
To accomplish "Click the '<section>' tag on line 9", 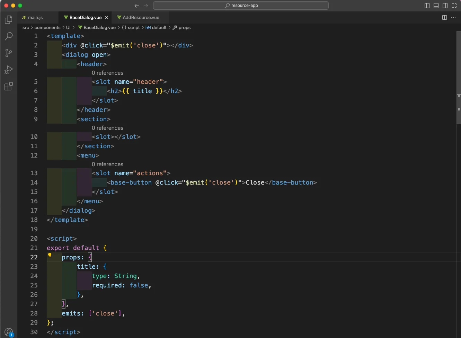I will (x=94, y=119).
